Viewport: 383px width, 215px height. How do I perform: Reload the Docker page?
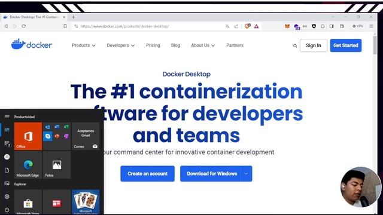coord(24,26)
